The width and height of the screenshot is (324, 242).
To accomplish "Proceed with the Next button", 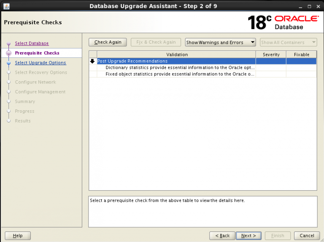I will click(x=248, y=236).
